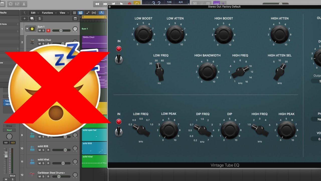Click the Sum 1 track pan knob
This screenshot has width=321, height=181.
75,29
